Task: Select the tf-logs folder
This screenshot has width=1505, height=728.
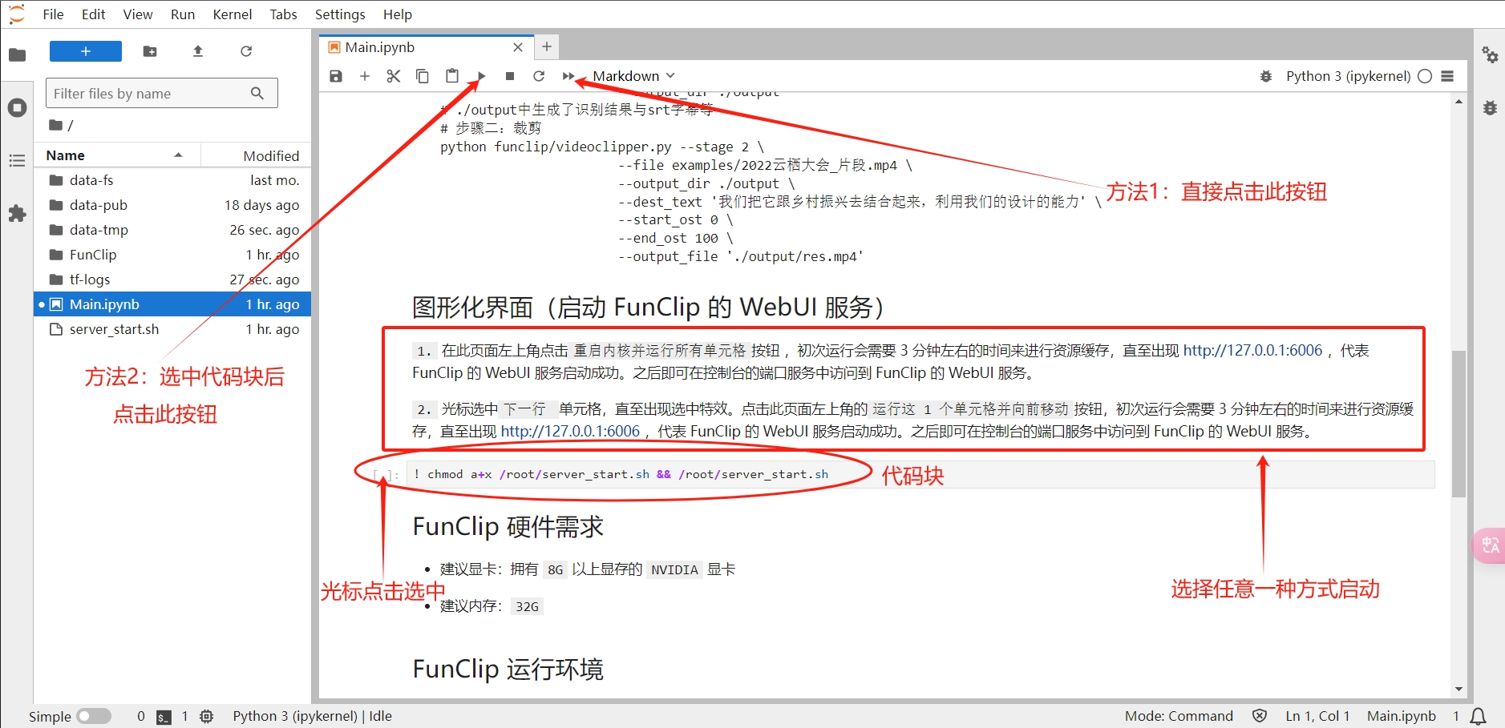Action: pyautogui.click(x=172, y=280)
